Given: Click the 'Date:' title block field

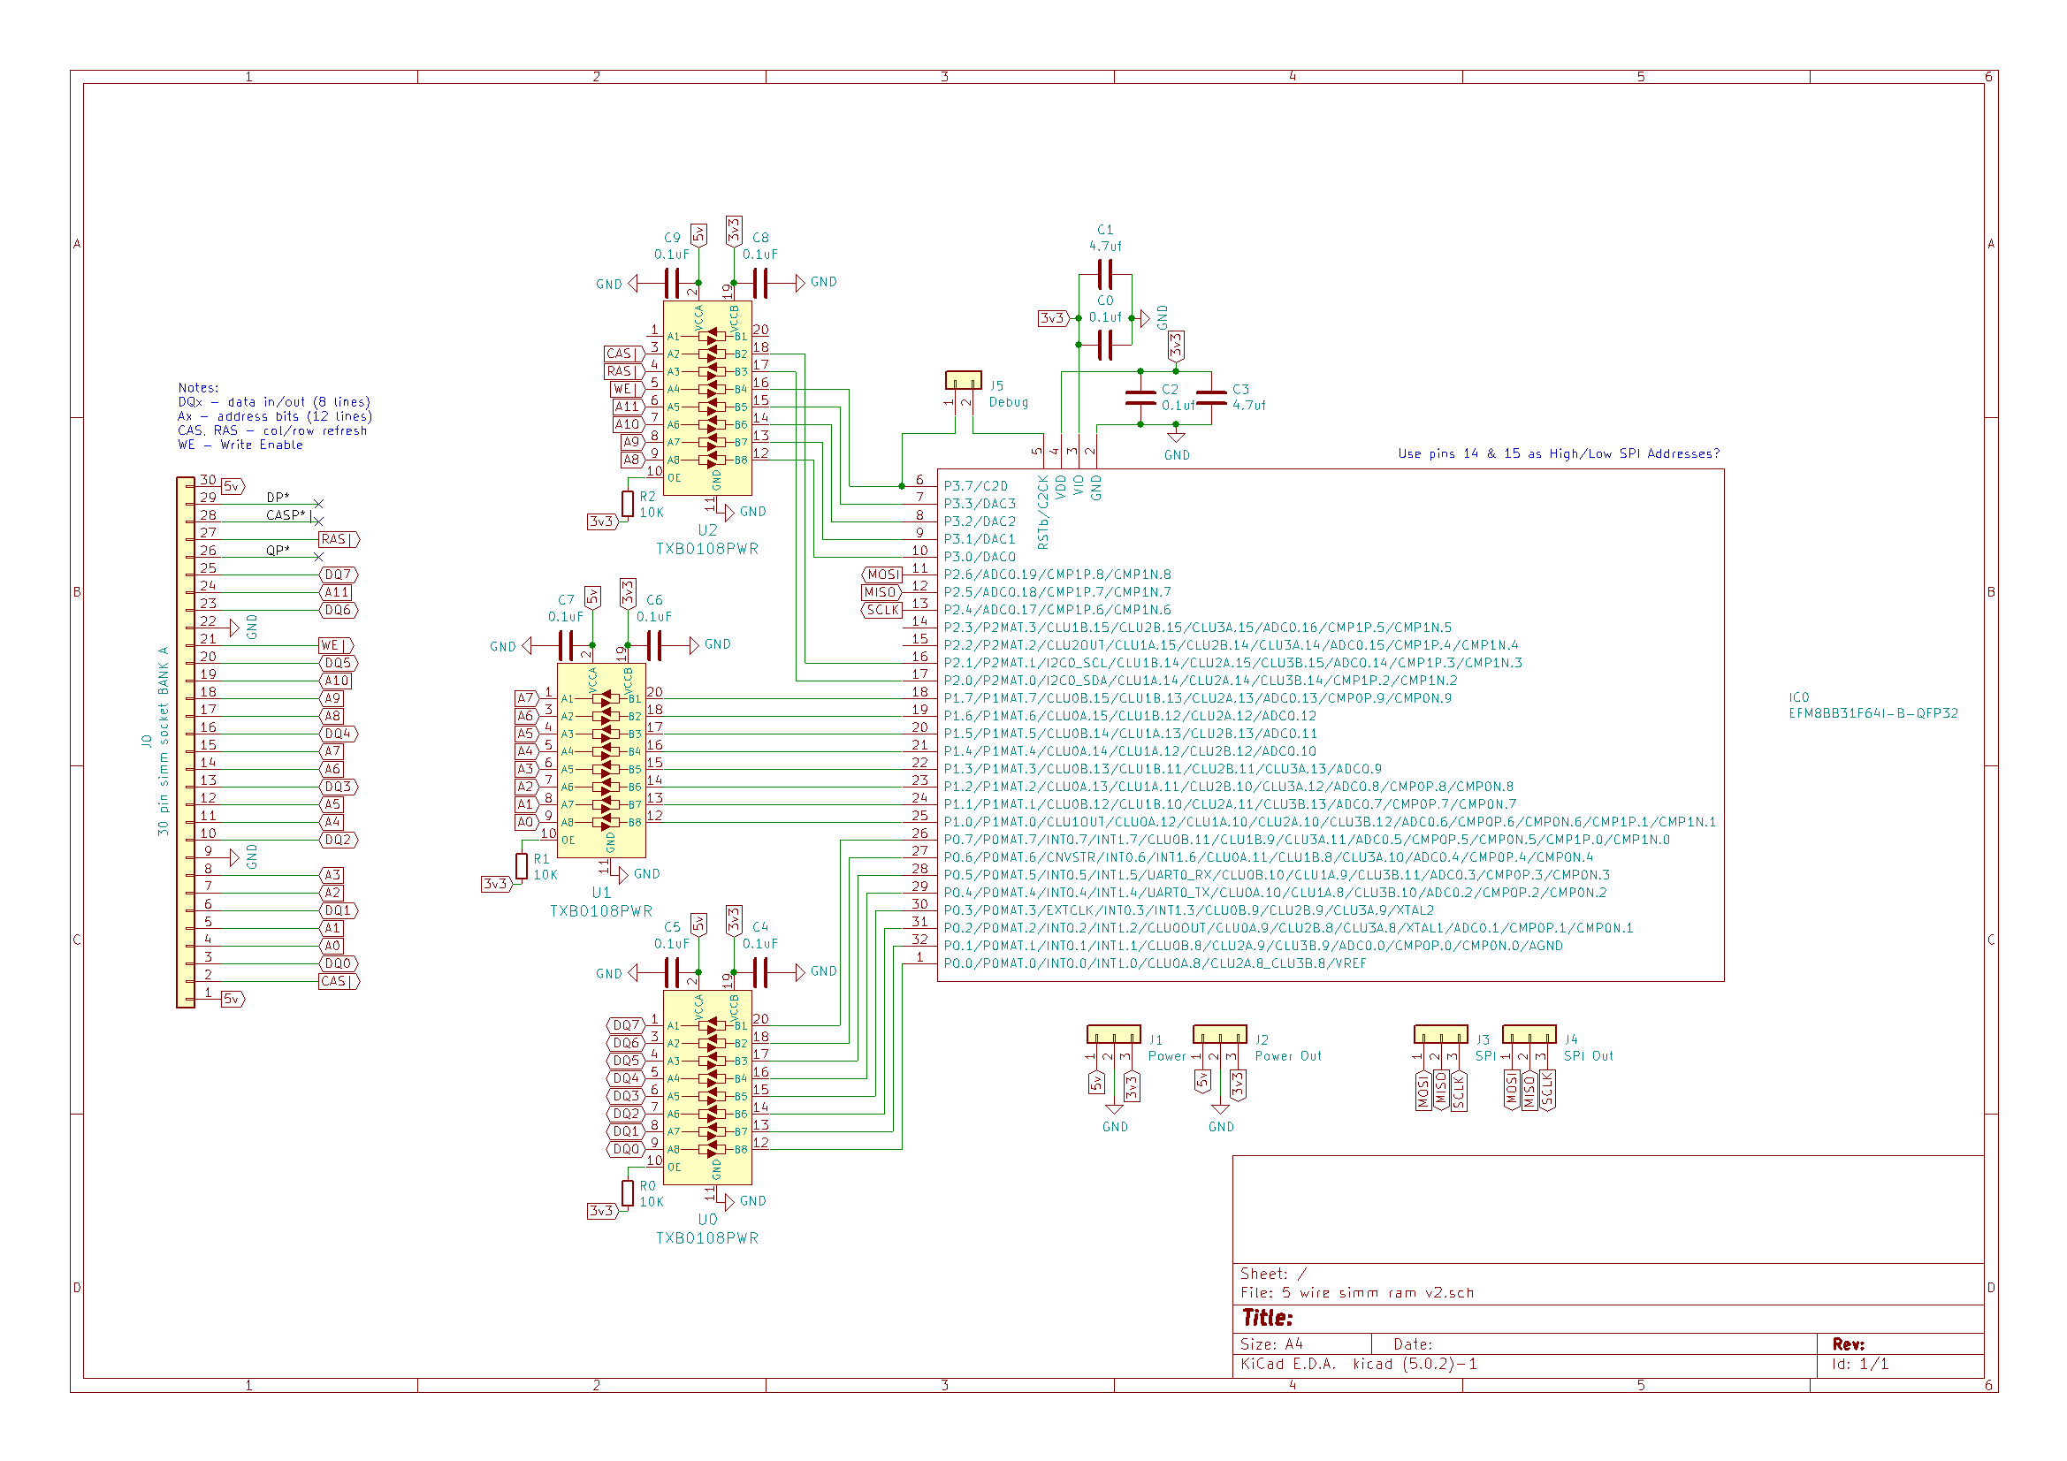Looking at the screenshot, I should (1413, 1343).
